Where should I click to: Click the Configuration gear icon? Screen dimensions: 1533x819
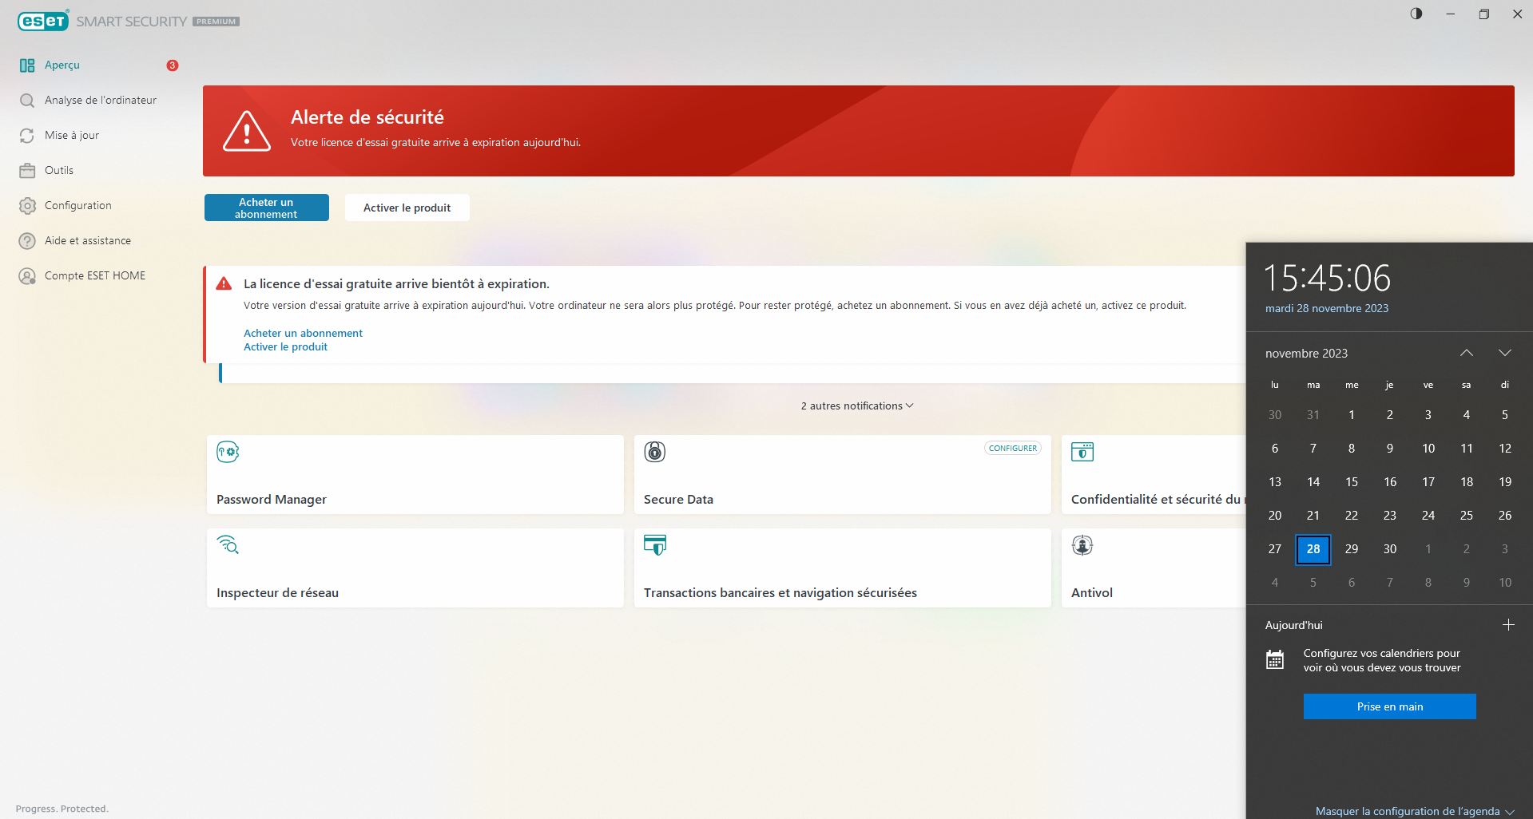click(x=27, y=206)
